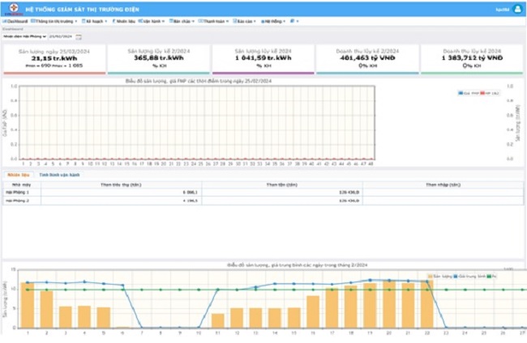Open the calendar date picker icon
The width and height of the screenshot is (527, 343).
tap(79, 36)
